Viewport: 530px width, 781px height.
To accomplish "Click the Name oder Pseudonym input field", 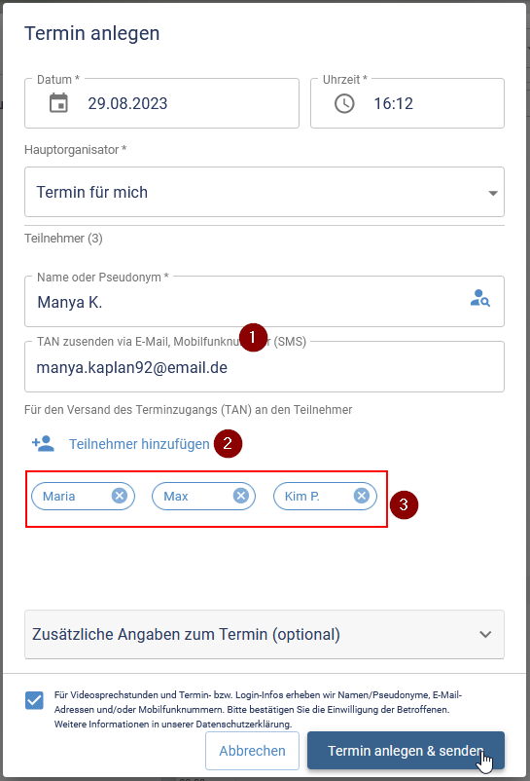I will point(265,301).
